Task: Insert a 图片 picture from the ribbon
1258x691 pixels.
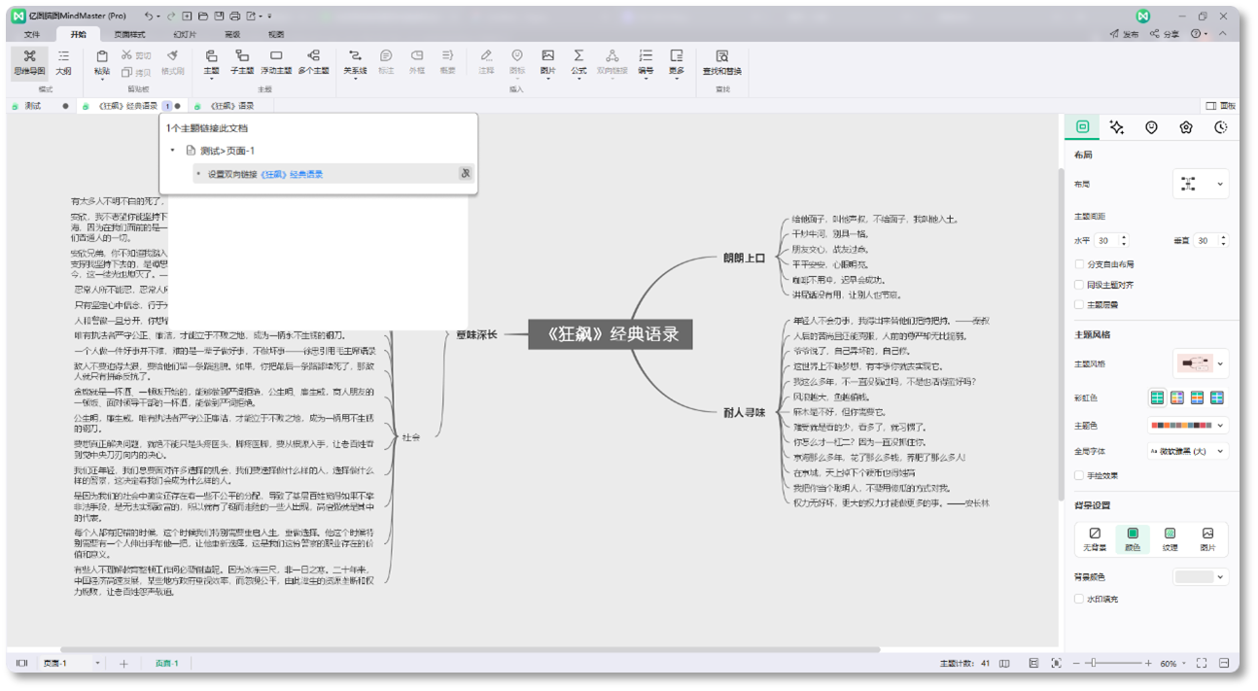Action: click(548, 62)
